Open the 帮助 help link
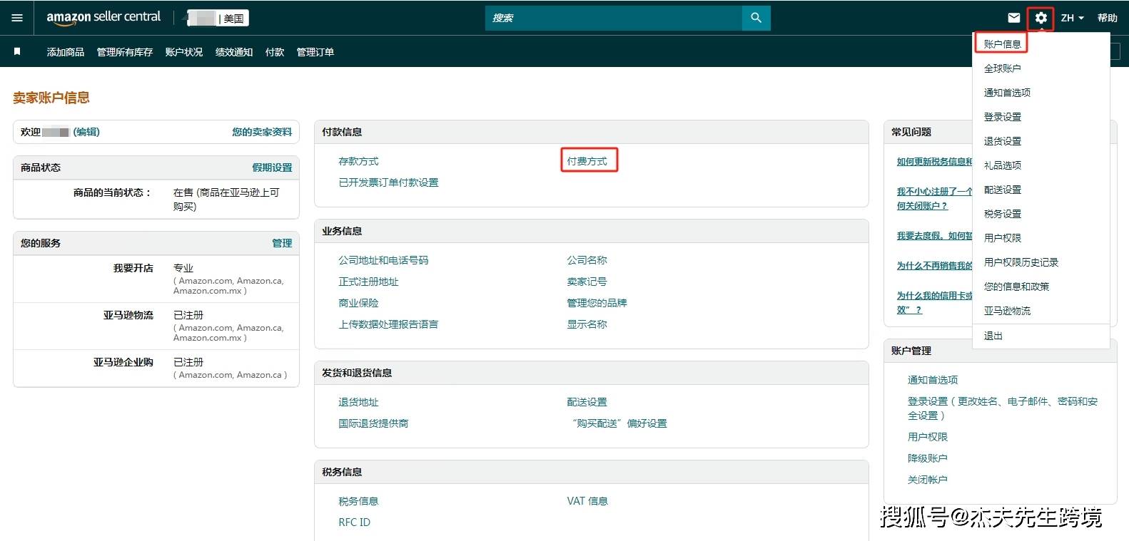Image resolution: width=1129 pixels, height=541 pixels. (x=1107, y=18)
